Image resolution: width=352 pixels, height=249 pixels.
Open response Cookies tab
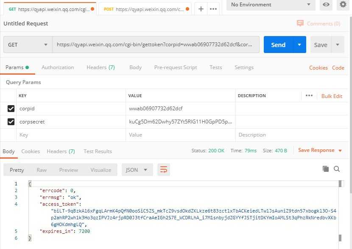(x=31, y=151)
